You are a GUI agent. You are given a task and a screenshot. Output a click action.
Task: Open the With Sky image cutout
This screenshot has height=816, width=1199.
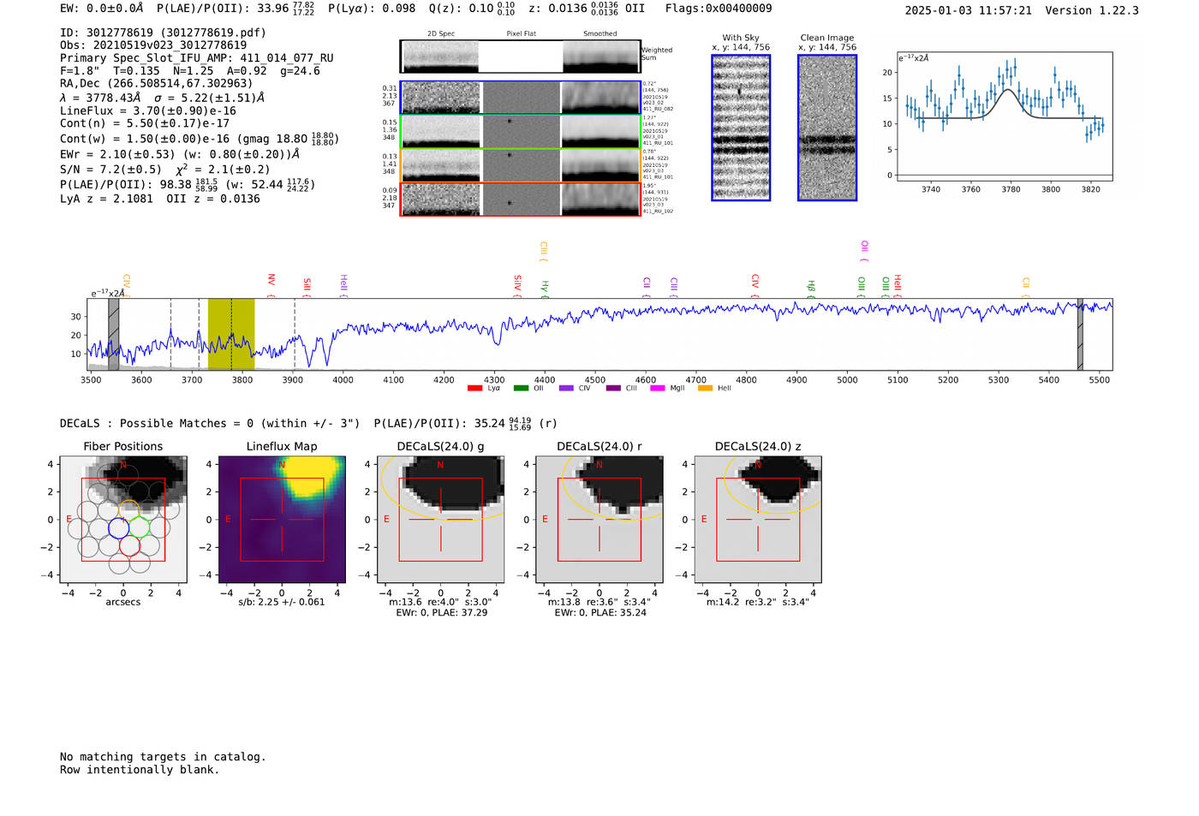click(741, 128)
